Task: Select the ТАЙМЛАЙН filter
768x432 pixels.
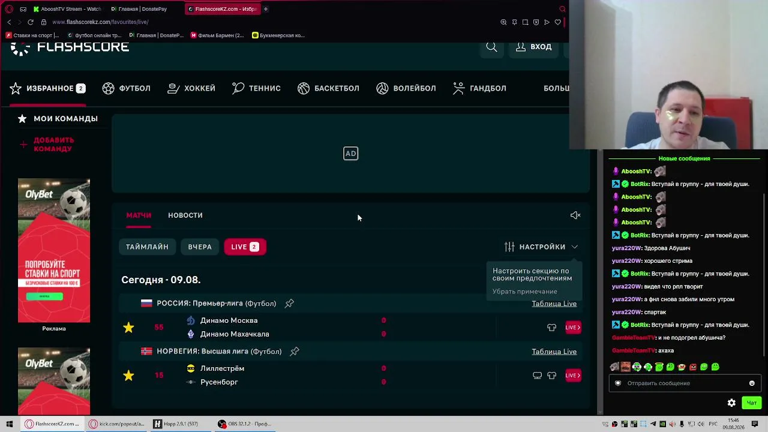Action: (147, 247)
